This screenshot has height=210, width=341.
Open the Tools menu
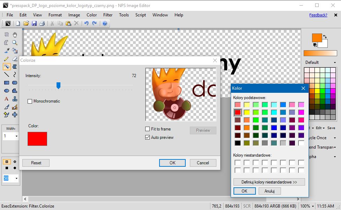[124, 15]
